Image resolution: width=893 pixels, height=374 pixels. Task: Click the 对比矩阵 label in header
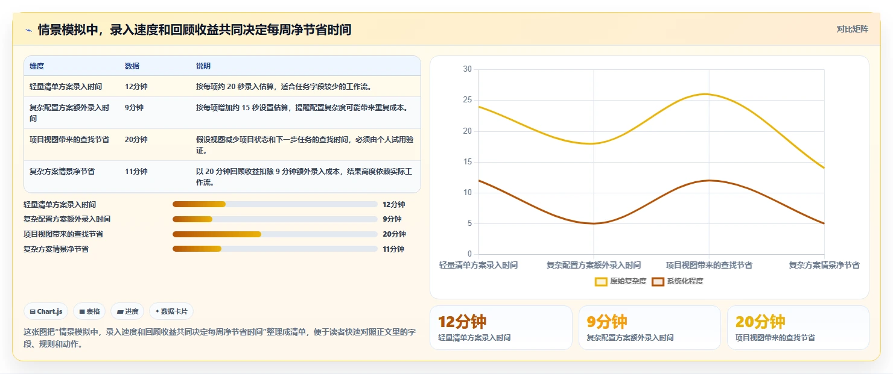[x=852, y=30]
